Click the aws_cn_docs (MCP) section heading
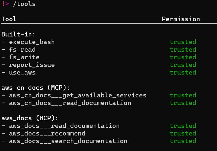Image resolution: width=217 pixels, height=151 pixels. (35, 88)
